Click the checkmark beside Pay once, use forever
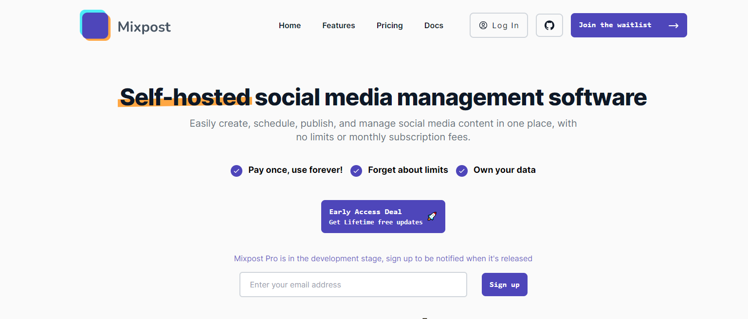 point(237,170)
